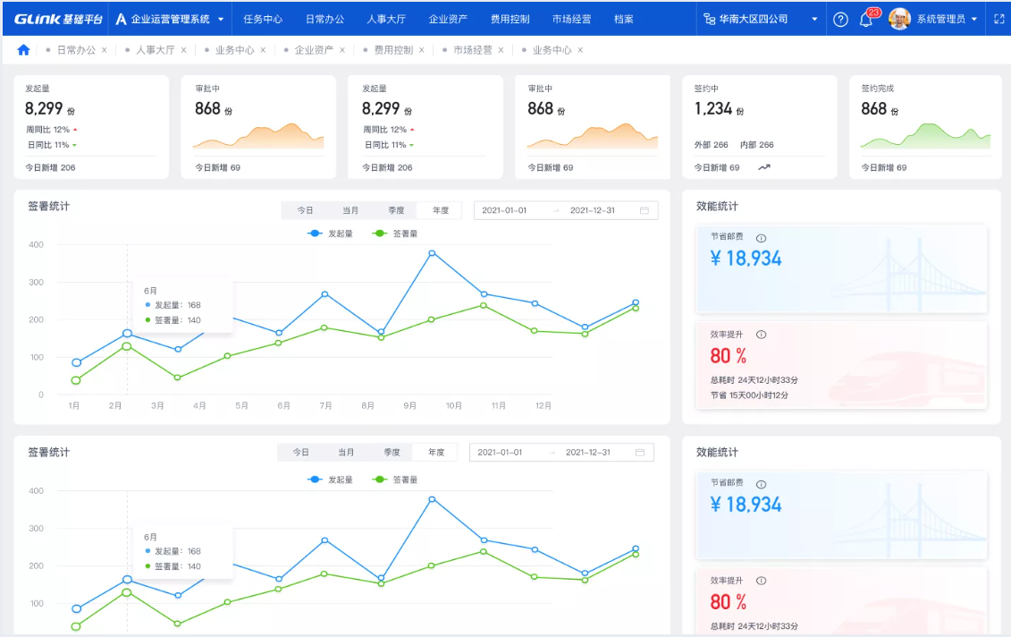Close the 市场经营 tab
The width and height of the screenshot is (1011, 637).
[501, 50]
